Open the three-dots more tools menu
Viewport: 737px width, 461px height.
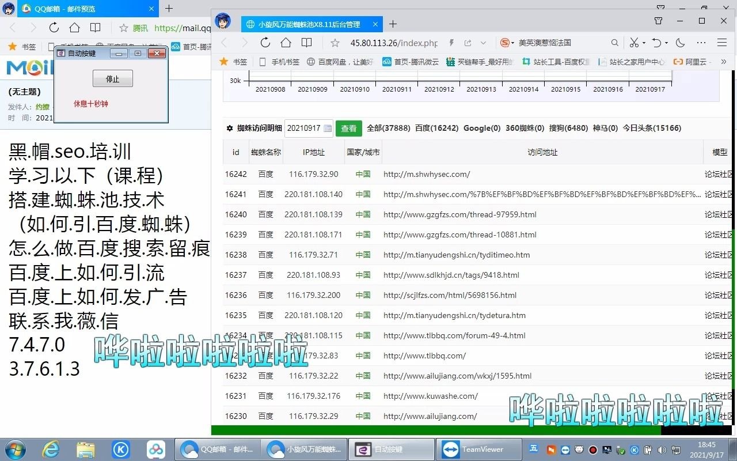(x=701, y=43)
